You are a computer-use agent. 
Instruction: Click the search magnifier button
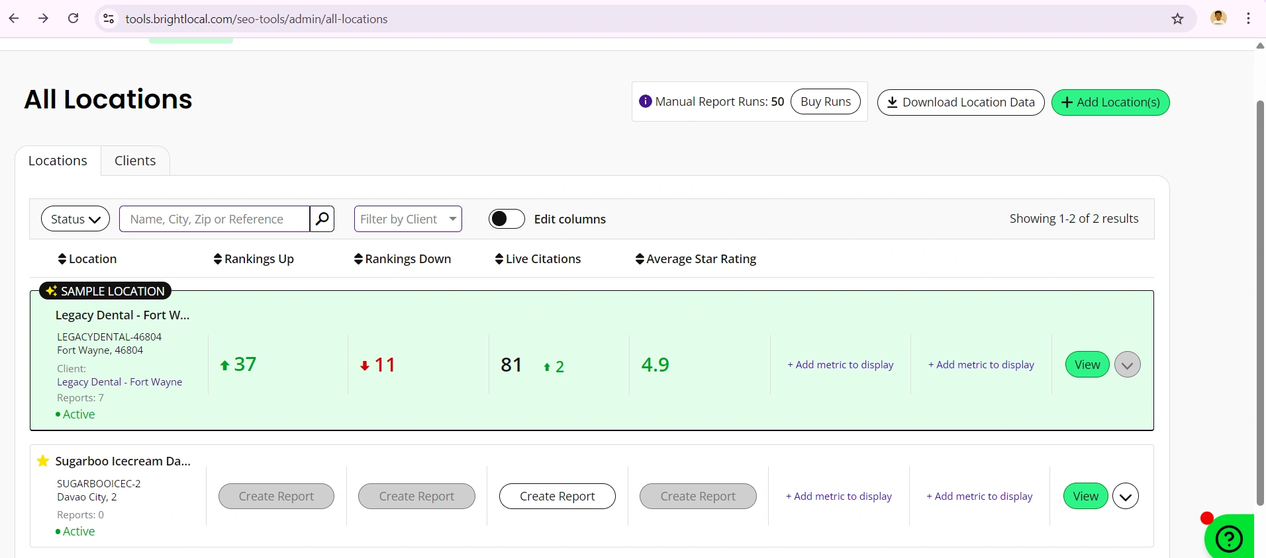click(322, 219)
